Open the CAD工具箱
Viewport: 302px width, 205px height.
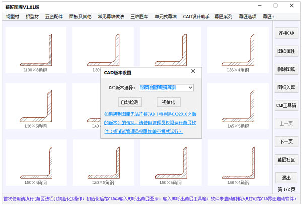[286, 105]
